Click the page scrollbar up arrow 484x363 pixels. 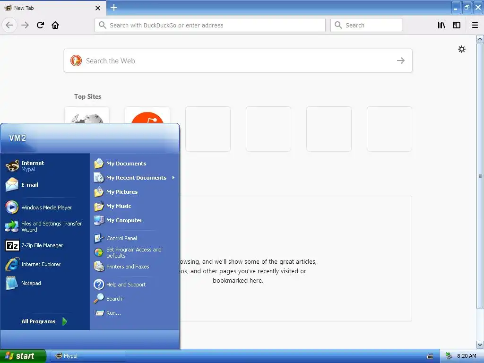[480, 39]
